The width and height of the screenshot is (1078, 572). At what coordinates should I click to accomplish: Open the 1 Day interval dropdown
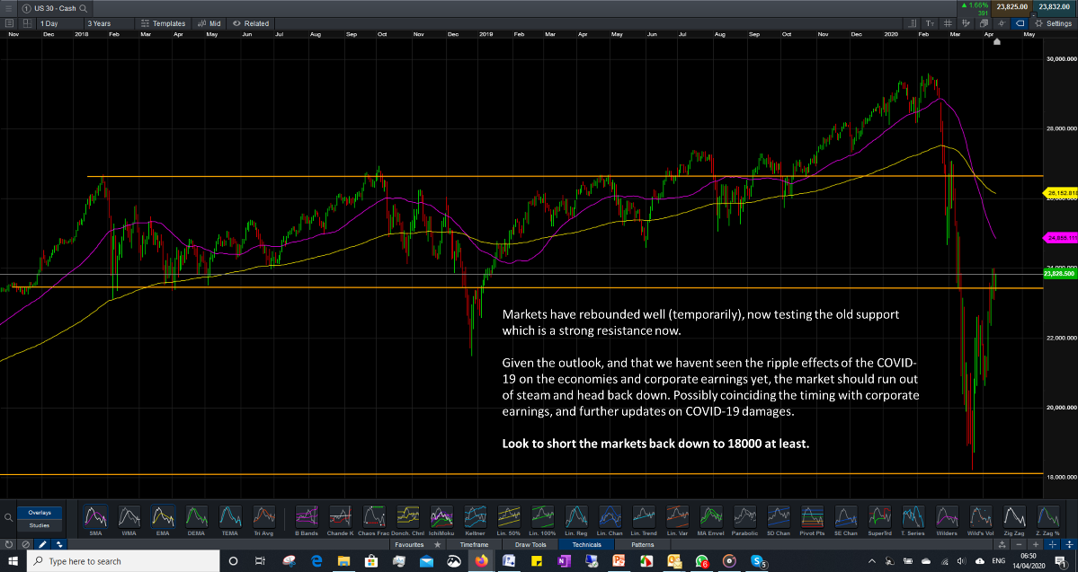point(58,23)
